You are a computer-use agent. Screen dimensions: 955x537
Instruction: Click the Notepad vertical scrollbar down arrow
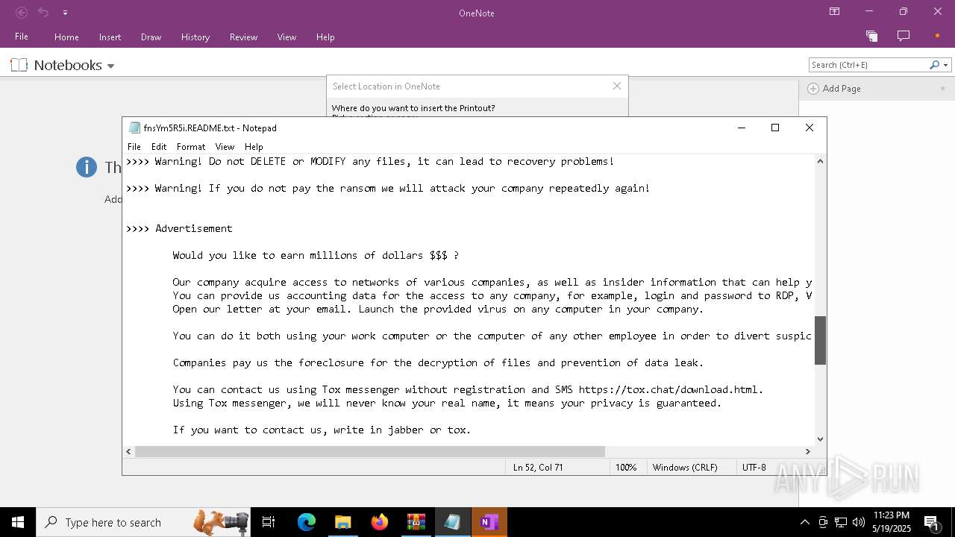click(x=820, y=439)
